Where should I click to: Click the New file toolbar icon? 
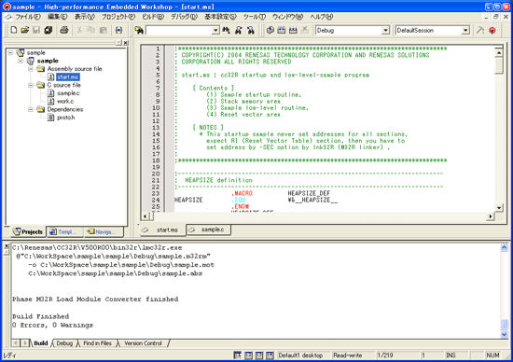coord(14,30)
